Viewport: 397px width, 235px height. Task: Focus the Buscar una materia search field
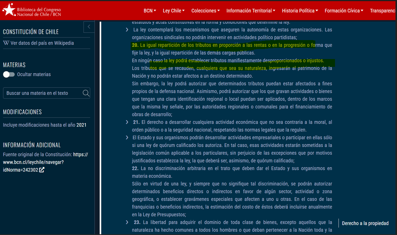coord(46,93)
